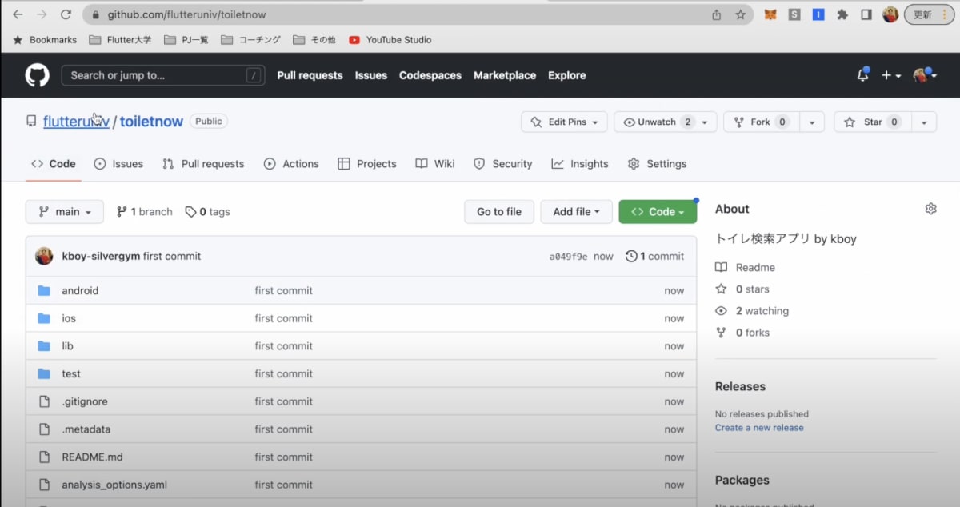Open the repository Settings tab
This screenshot has width=960, height=507.
[657, 164]
